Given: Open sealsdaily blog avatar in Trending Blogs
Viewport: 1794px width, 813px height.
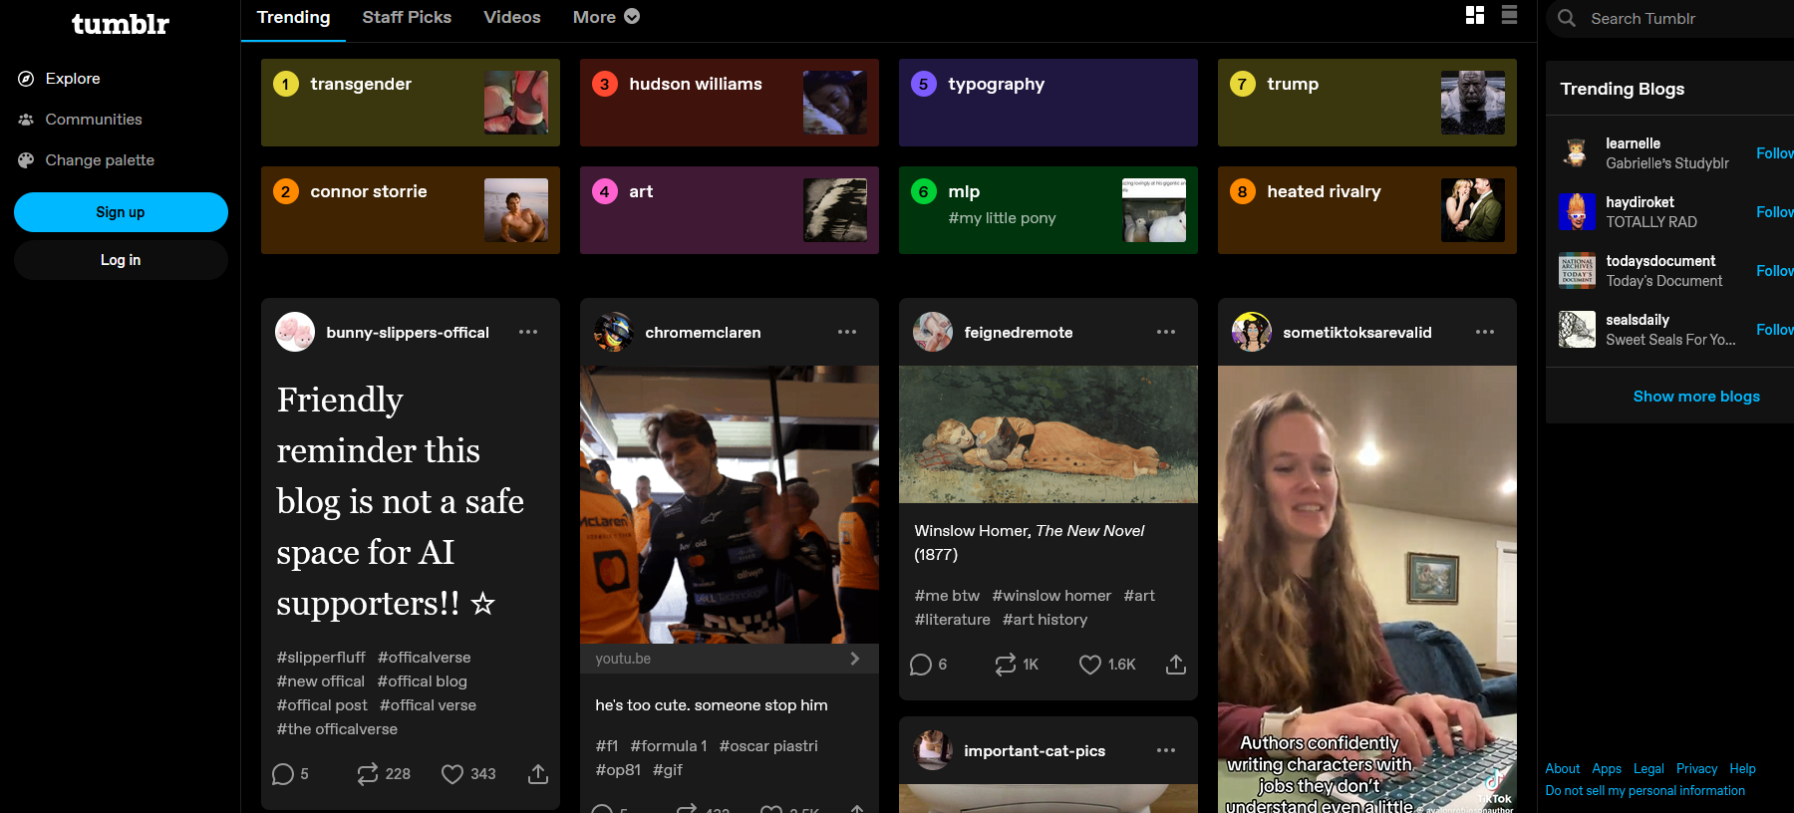Looking at the screenshot, I should click(1577, 330).
